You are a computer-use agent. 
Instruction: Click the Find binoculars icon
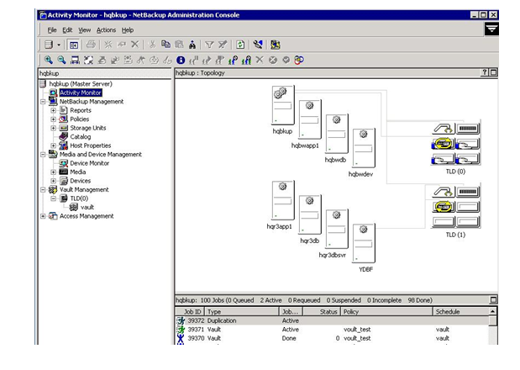pos(192,45)
